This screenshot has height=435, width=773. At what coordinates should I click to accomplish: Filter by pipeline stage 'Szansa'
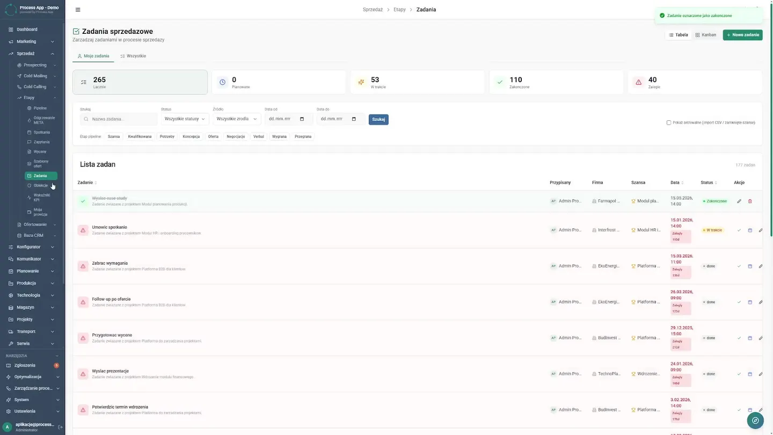[x=114, y=136]
